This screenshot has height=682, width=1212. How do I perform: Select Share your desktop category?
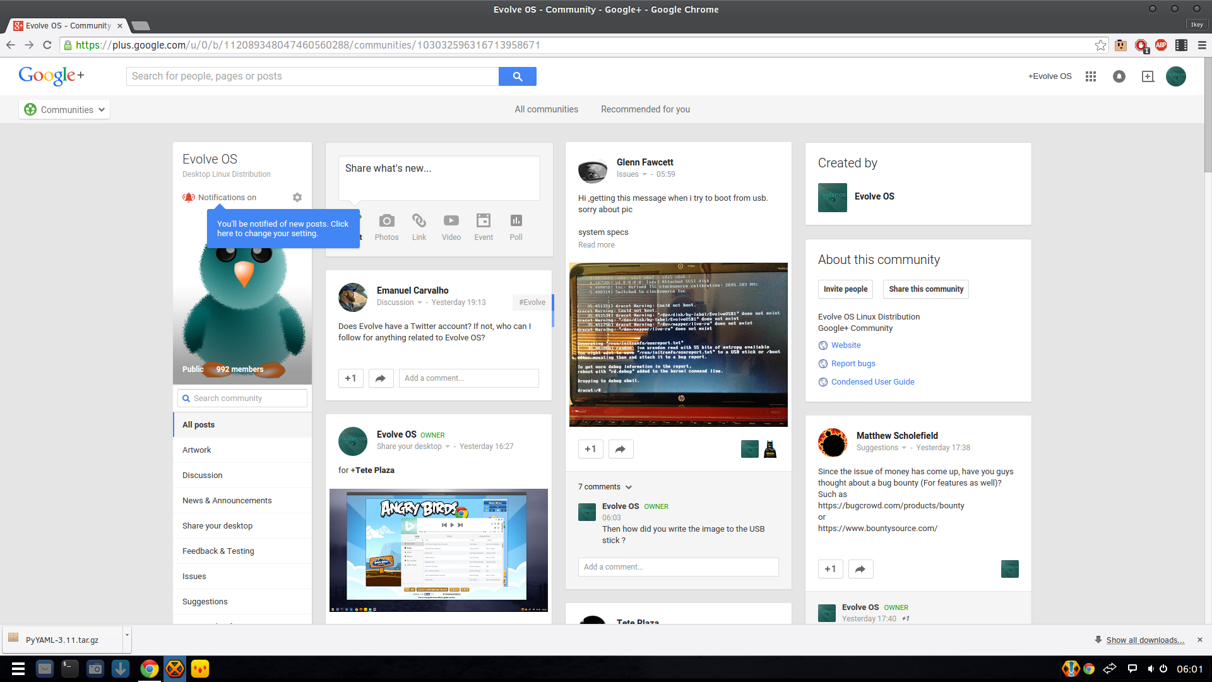tap(242, 526)
